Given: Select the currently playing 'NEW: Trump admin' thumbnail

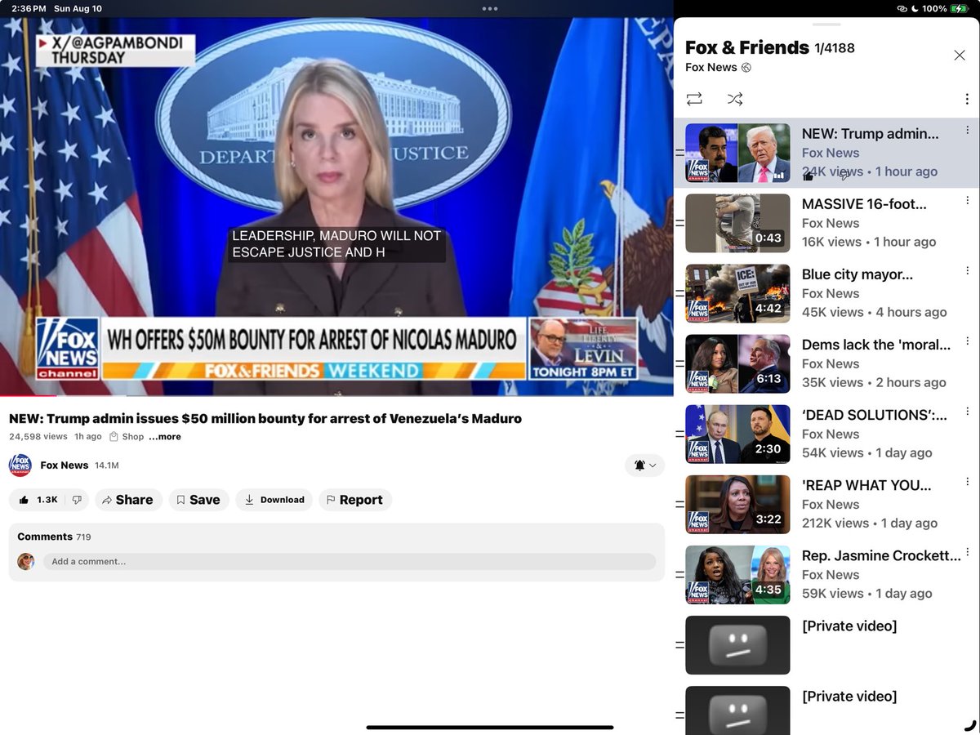Looking at the screenshot, I should [737, 153].
